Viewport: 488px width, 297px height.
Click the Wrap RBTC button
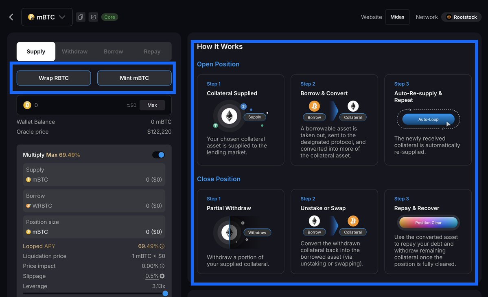click(x=53, y=78)
